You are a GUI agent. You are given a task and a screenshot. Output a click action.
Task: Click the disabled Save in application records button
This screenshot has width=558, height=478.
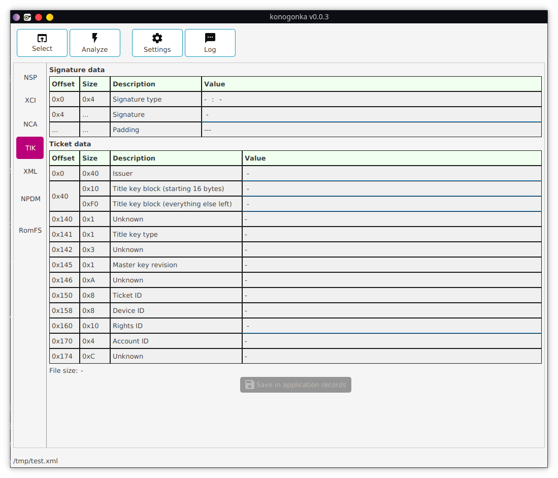[x=296, y=385]
